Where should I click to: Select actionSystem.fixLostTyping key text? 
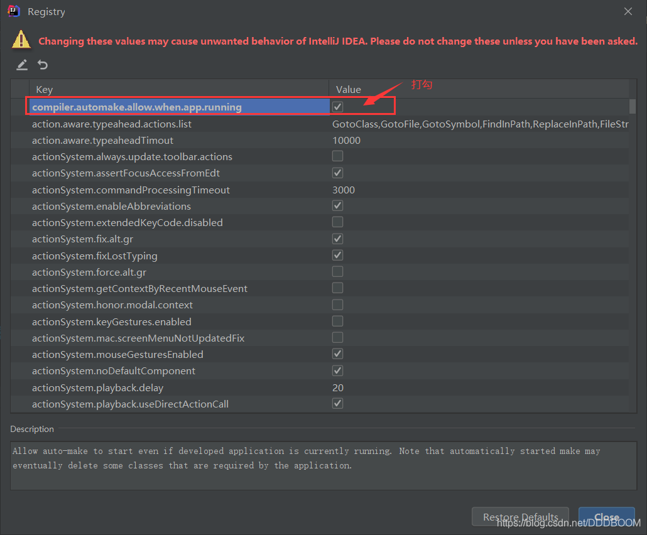click(95, 256)
